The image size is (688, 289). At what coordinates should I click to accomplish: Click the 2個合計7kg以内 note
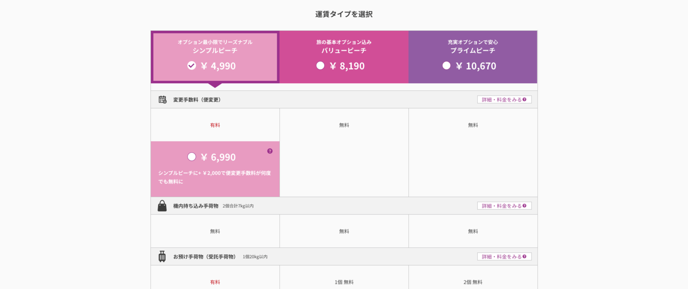238,206
